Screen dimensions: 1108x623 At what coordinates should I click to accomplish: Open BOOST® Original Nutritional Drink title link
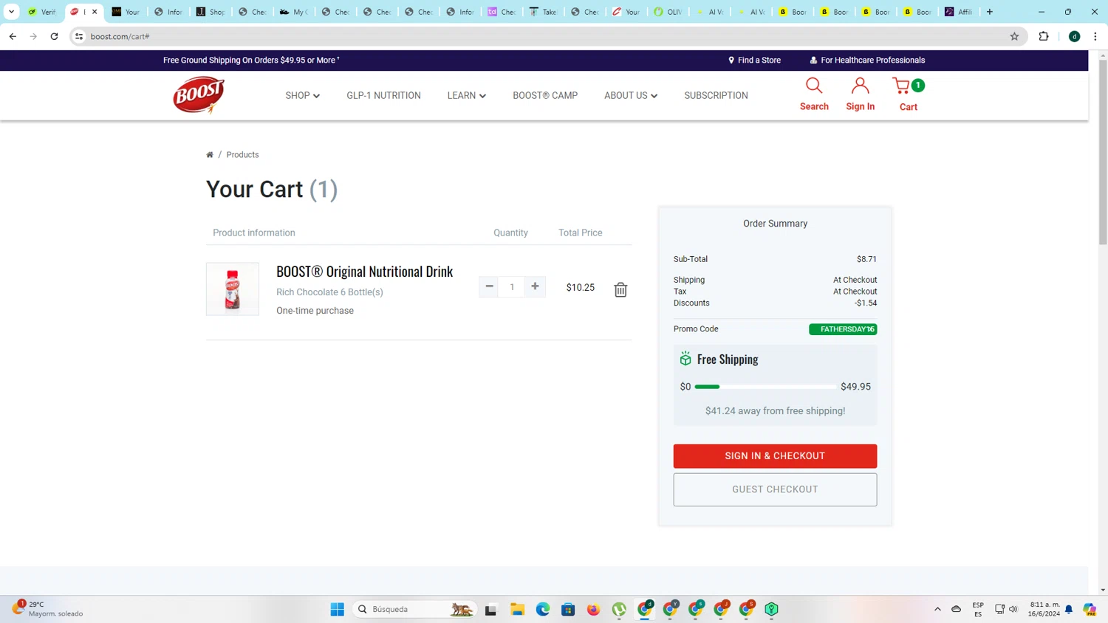[x=364, y=272]
